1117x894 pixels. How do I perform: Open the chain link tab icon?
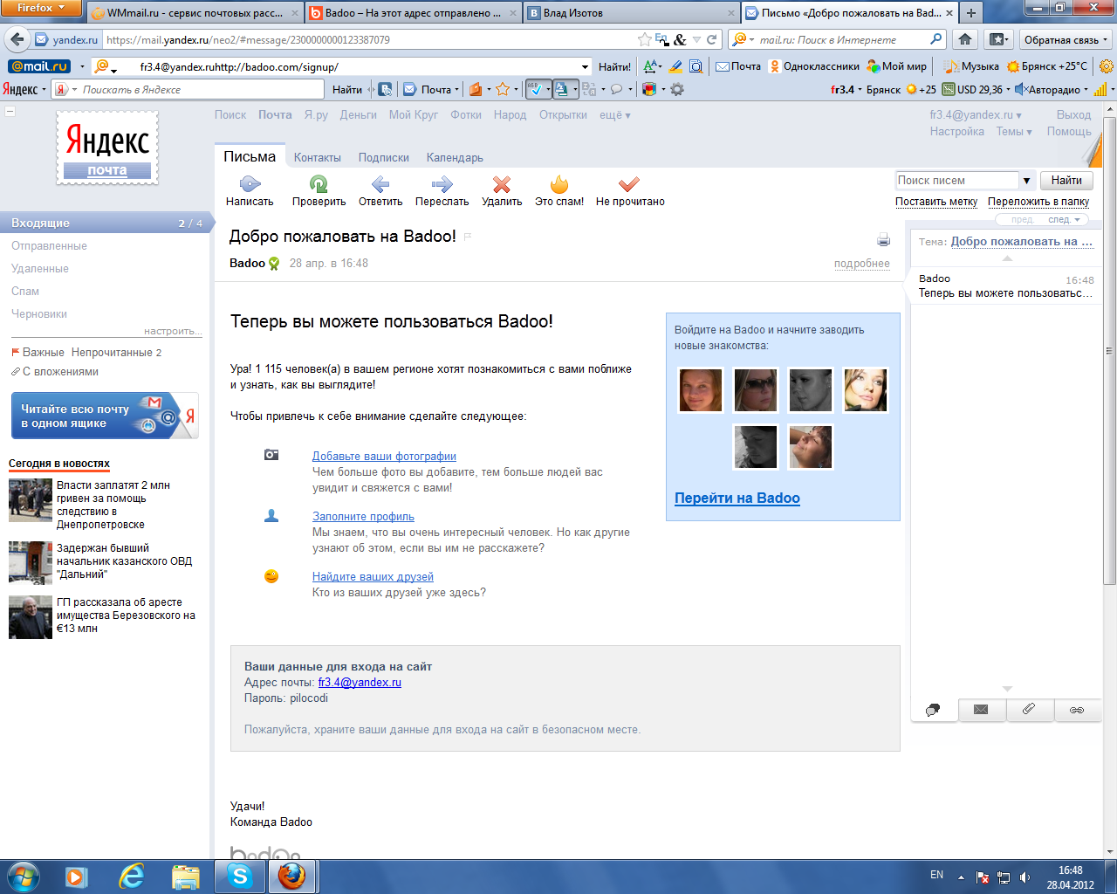click(x=1077, y=710)
